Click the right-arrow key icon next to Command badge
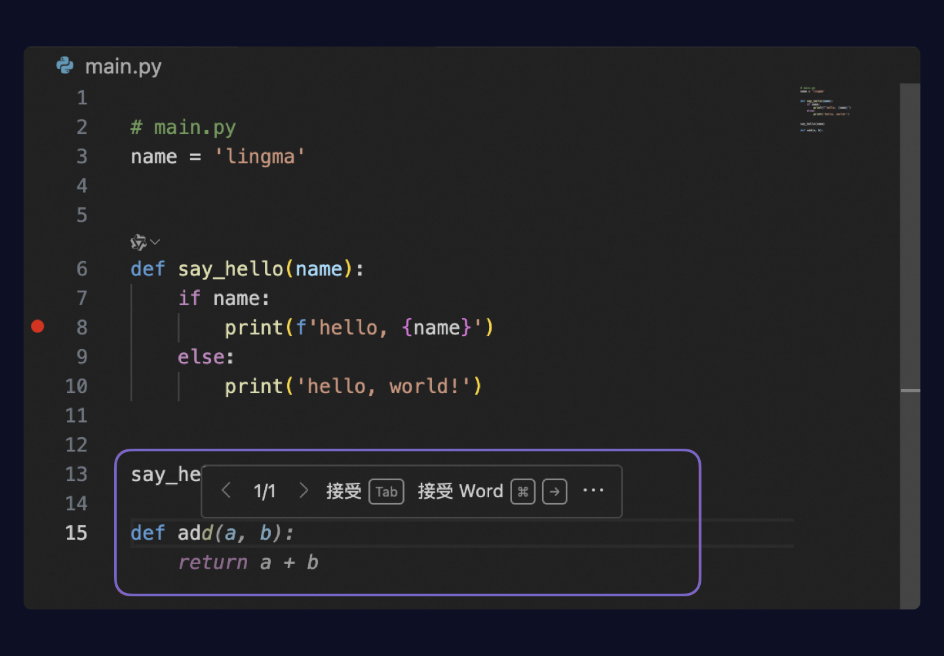 tap(554, 491)
